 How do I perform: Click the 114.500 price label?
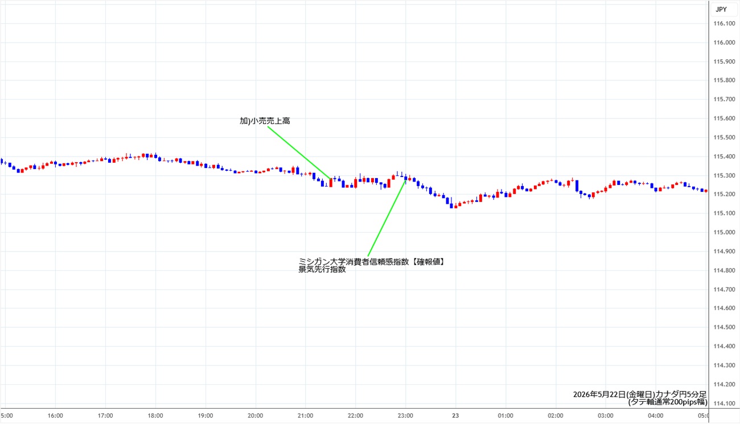pyautogui.click(x=724, y=327)
